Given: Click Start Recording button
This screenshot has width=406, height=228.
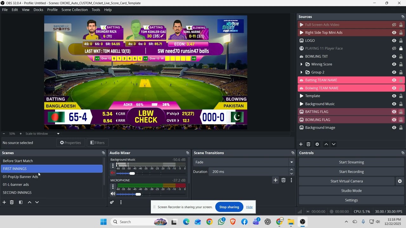Looking at the screenshot, I should [x=351, y=172].
